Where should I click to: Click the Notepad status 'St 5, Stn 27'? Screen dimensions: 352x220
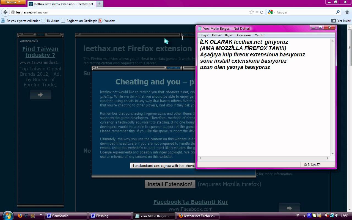point(312,165)
